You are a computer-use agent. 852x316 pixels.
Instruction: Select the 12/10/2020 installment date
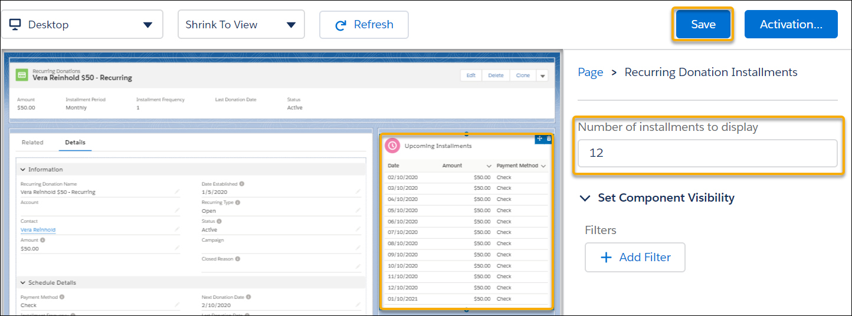[402, 288]
